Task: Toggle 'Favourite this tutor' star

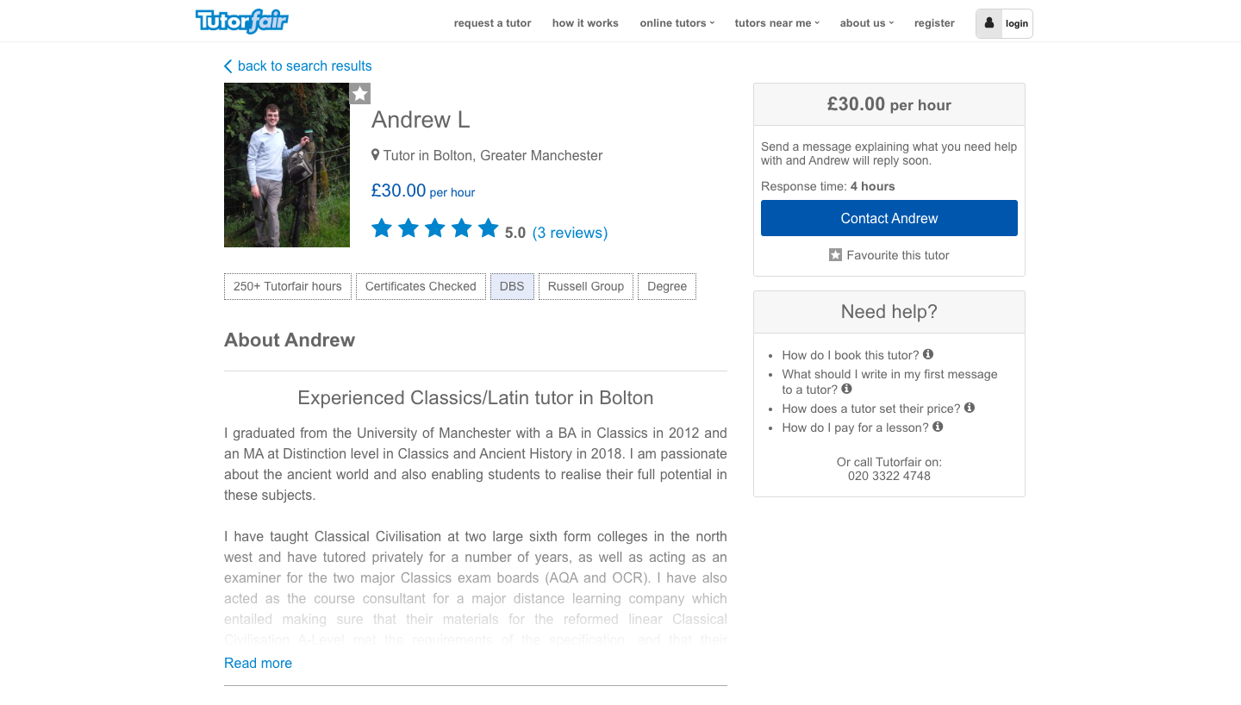Action: (x=835, y=255)
